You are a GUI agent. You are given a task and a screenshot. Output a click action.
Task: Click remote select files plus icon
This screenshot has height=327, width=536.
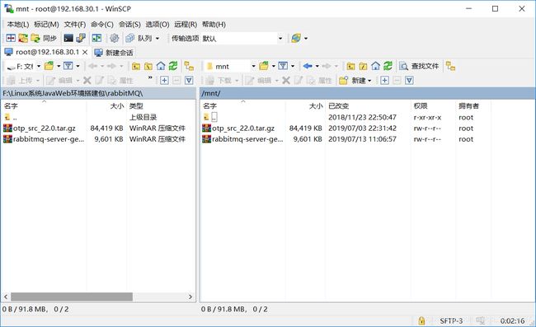(384, 80)
